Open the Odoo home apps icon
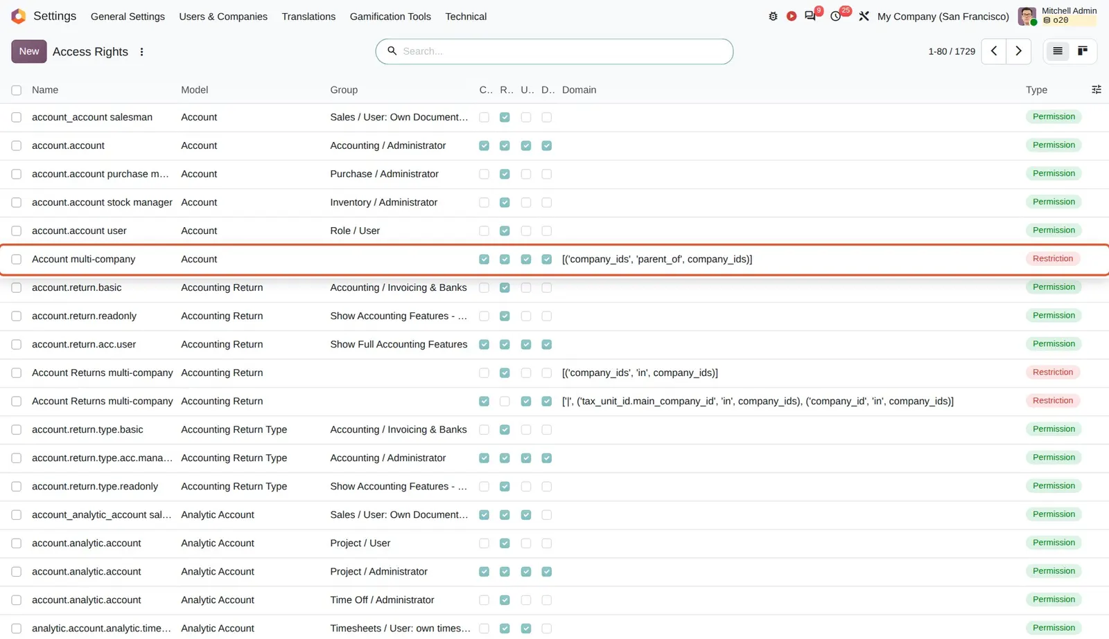 point(19,16)
